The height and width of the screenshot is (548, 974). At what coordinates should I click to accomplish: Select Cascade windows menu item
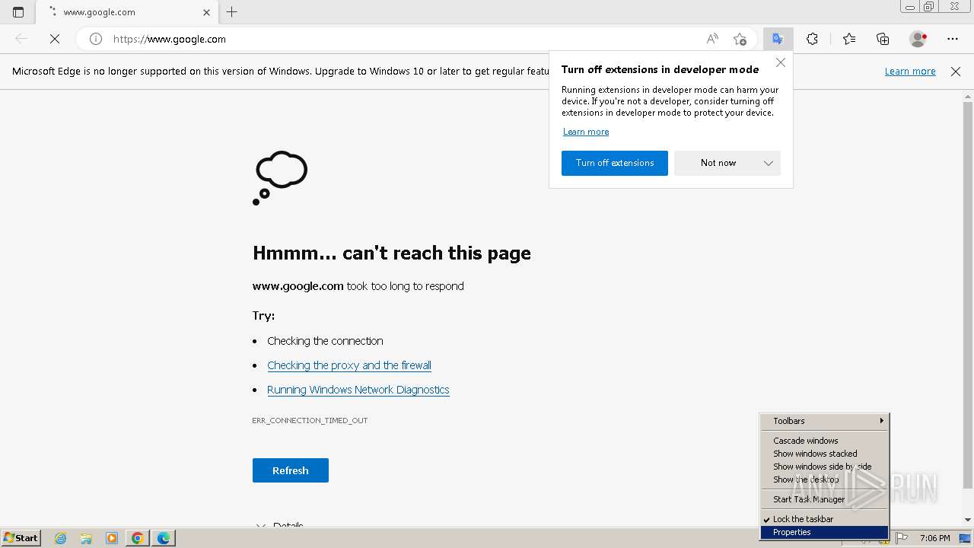[825, 441]
